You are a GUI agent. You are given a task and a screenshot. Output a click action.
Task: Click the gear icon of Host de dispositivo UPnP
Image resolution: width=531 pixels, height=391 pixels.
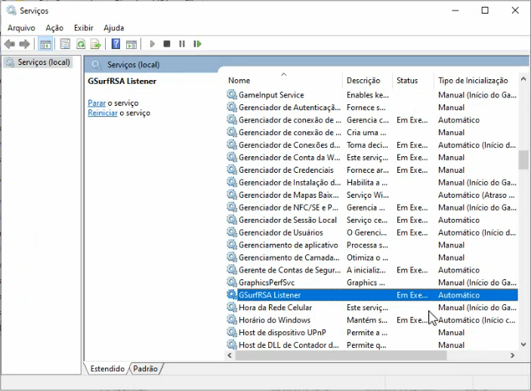tap(232, 332)
